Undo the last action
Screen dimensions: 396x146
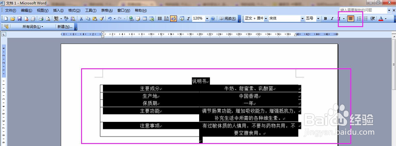(x=110, y=19)
